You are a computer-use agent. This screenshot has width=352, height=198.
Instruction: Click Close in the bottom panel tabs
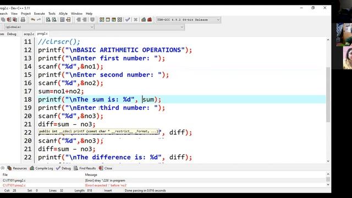(106, 168)
